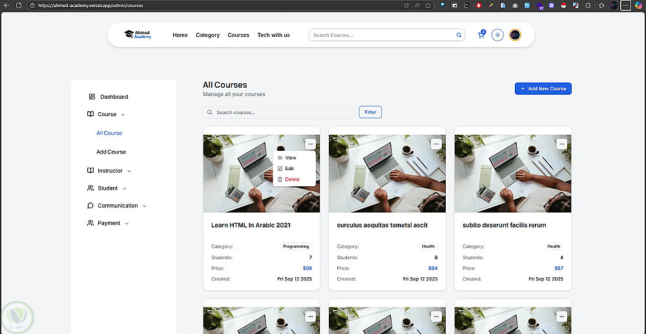This screenshot has width=646, height=334.
Task: Click the Add New Course button
Action: [543, 88]
